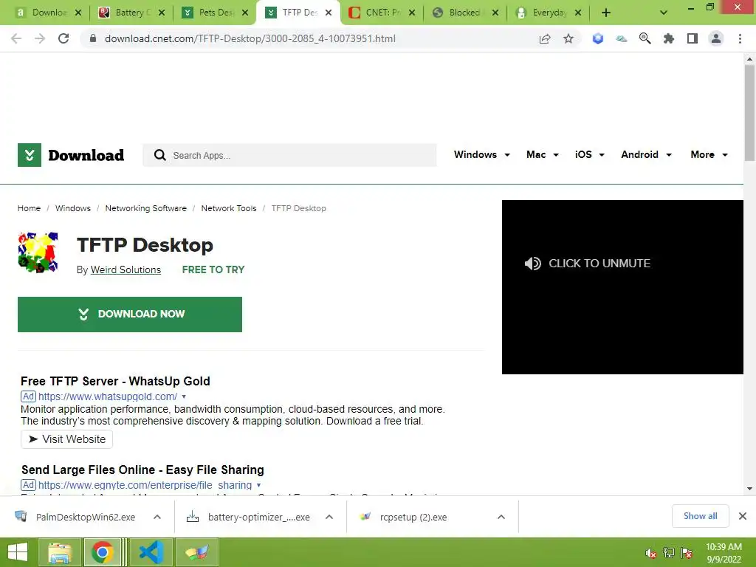Bookmark this page with the star
The image size is (756, 567).
[x=568, y=38]
